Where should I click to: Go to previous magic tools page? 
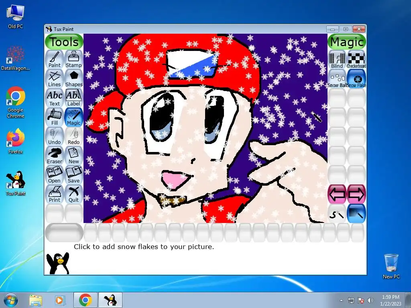(x=337, y=195)
